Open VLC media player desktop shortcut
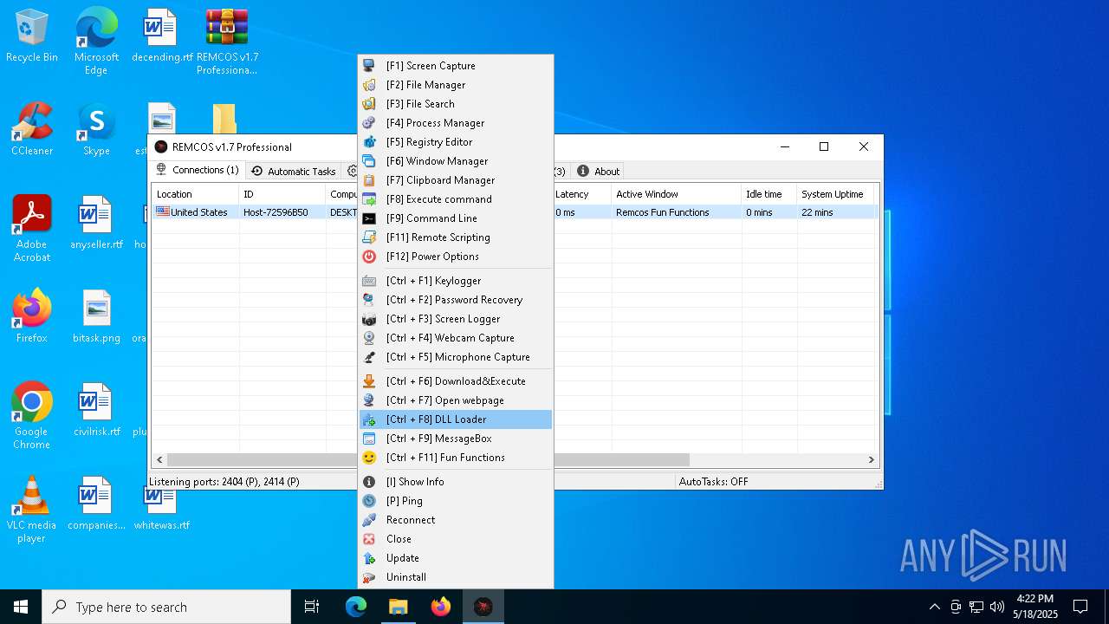The height and width of the screenshot is (624, 1109). tap(31, 510)
